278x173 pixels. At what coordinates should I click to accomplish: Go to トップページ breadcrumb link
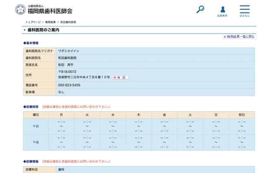(x=33, y=22)
